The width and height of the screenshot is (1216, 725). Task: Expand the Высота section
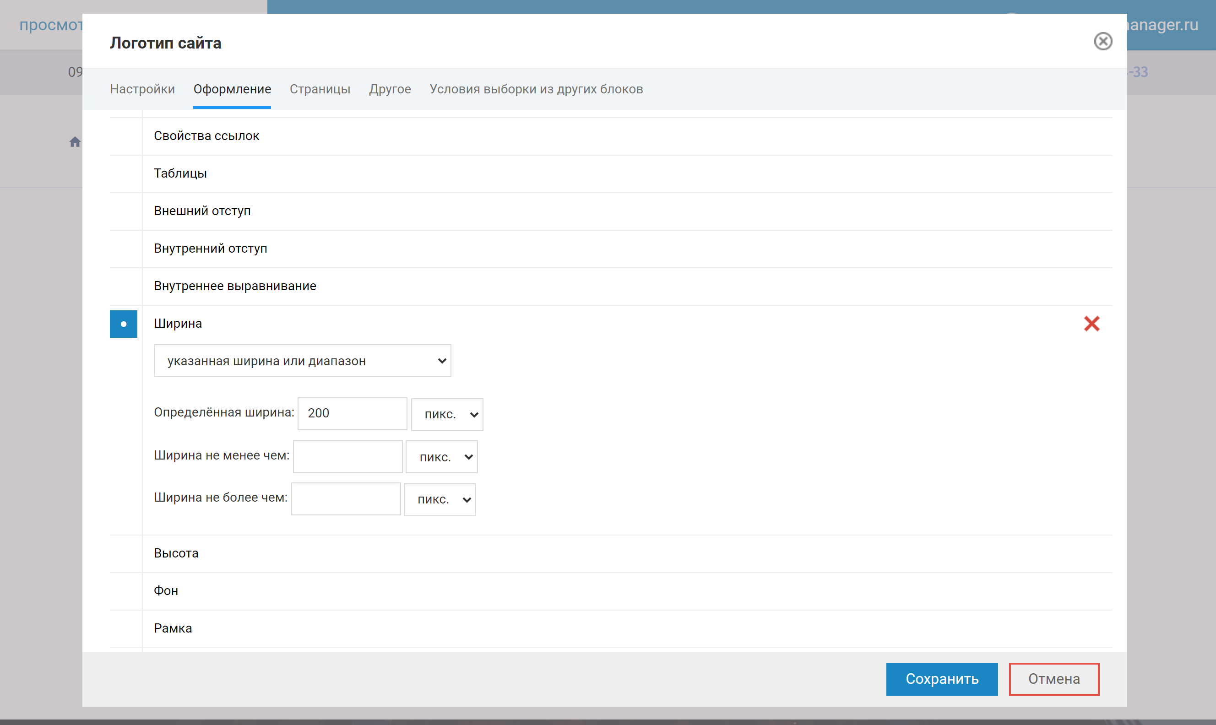tap(176, 553)
